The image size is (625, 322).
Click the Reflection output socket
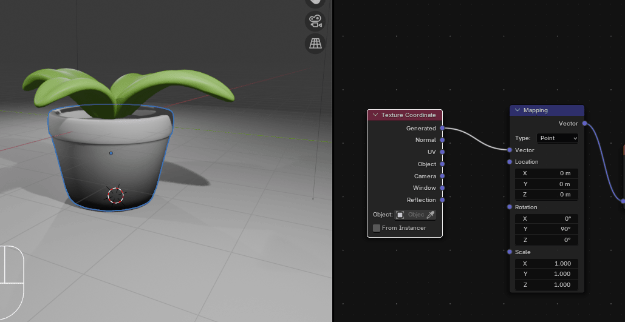(x=442, y=200)
